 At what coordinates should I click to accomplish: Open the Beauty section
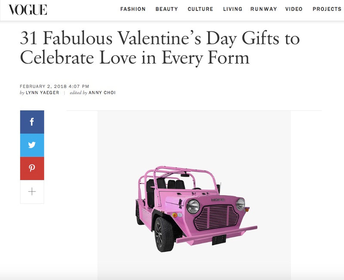166,9
